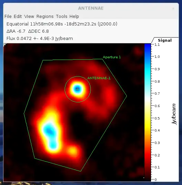Open the Help menu
Image resolution: width=182 pixels, height=185 pixels.
pyautogui.click(x=74, y=17)
